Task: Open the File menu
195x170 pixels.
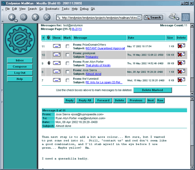Action: pyautogui.click(x=7, y=9)
